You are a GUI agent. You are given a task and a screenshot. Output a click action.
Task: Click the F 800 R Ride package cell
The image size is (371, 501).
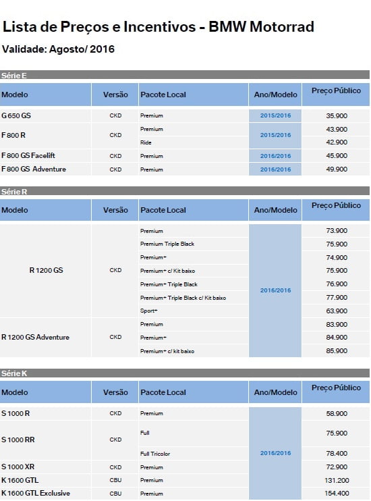(194, 142)
